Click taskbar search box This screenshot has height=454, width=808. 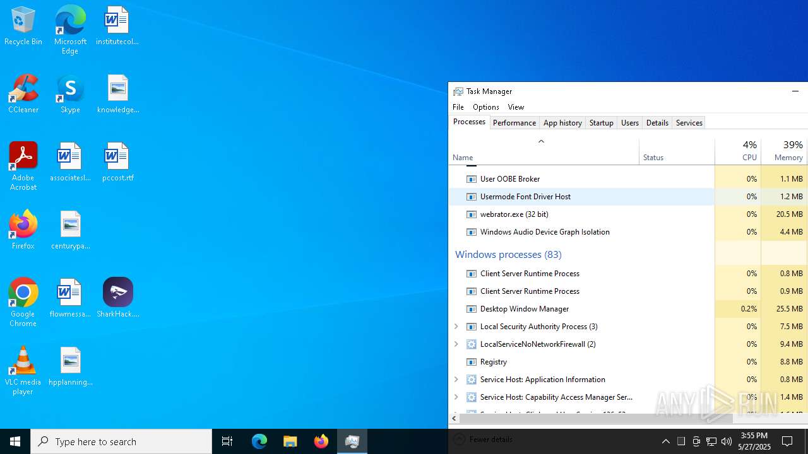(121, 441)
